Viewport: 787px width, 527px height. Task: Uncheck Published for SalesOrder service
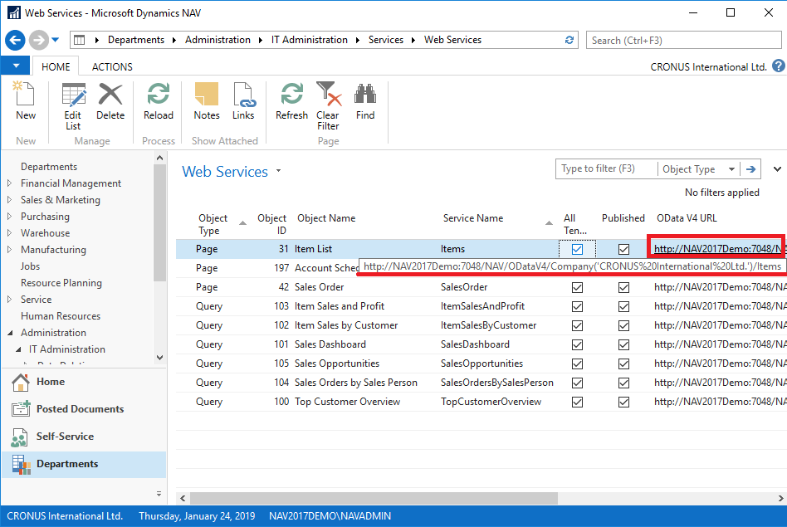click(x=624, y=288)
